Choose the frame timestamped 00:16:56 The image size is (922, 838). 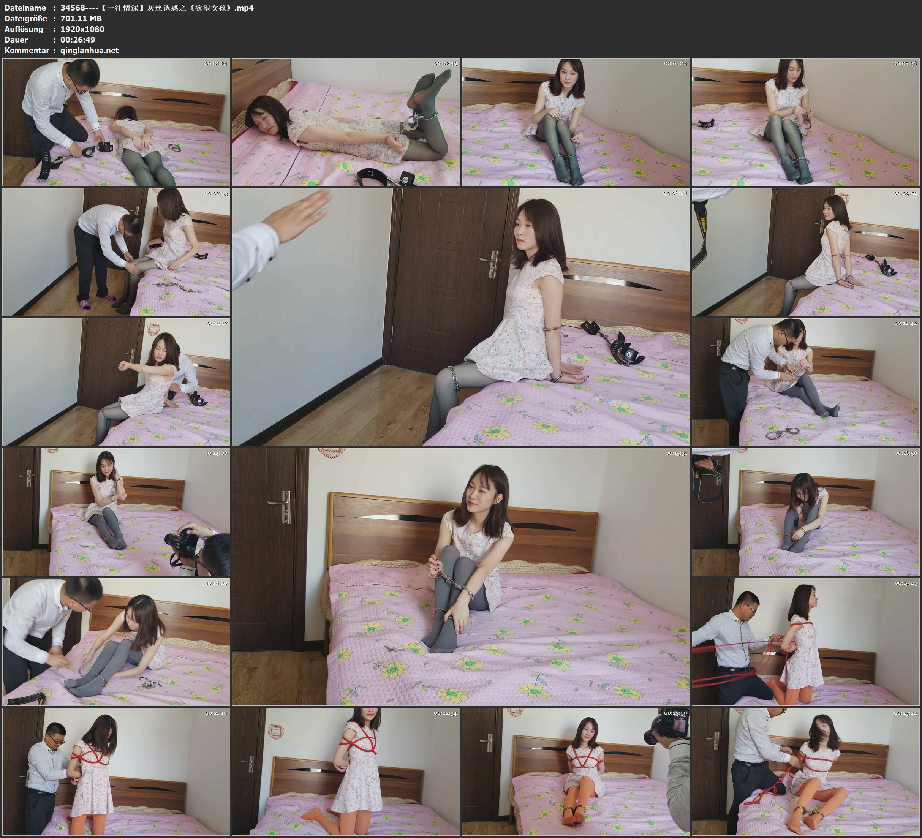point(805,512)
